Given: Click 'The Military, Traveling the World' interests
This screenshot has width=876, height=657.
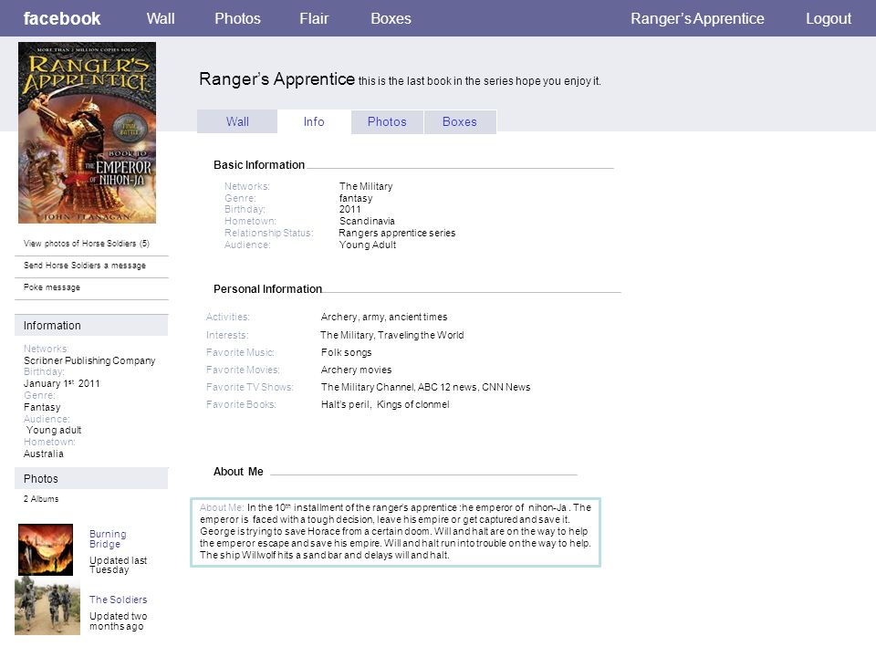Looking at the screenshot, I should 392,335.
